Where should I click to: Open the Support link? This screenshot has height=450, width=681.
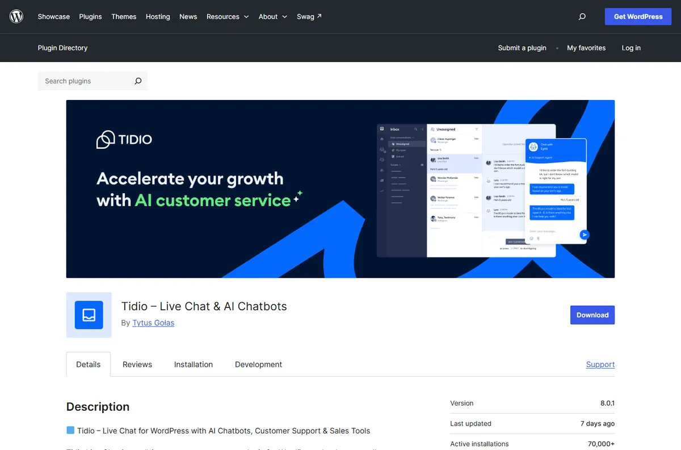pyautogui.click(x=600, y=364)
